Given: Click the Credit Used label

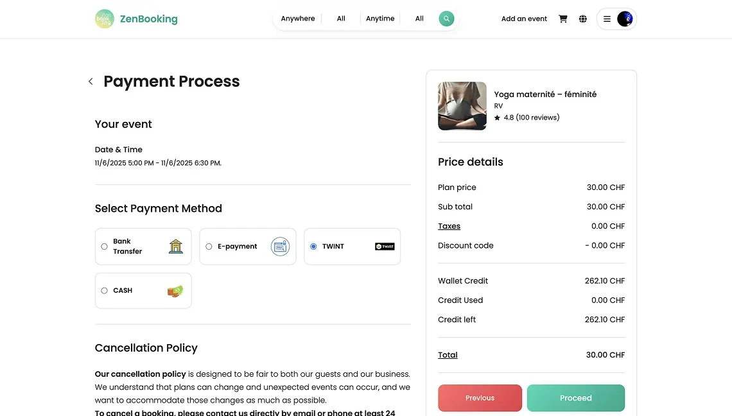Looking at the screenshot, I should point(460,300).
